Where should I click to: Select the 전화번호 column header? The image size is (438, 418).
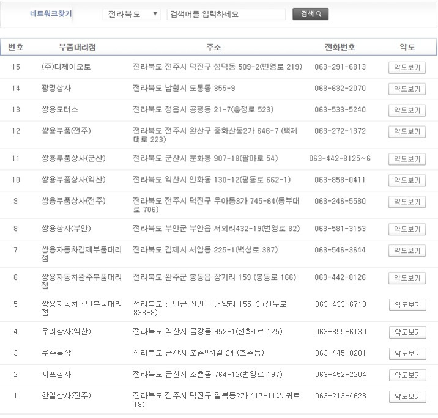pos(340,47)
